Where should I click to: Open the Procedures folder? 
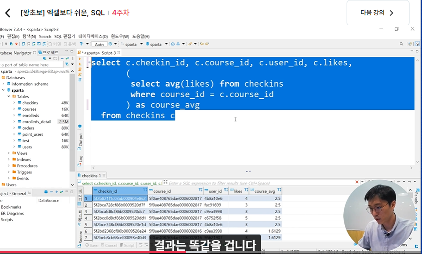(27, 166)
